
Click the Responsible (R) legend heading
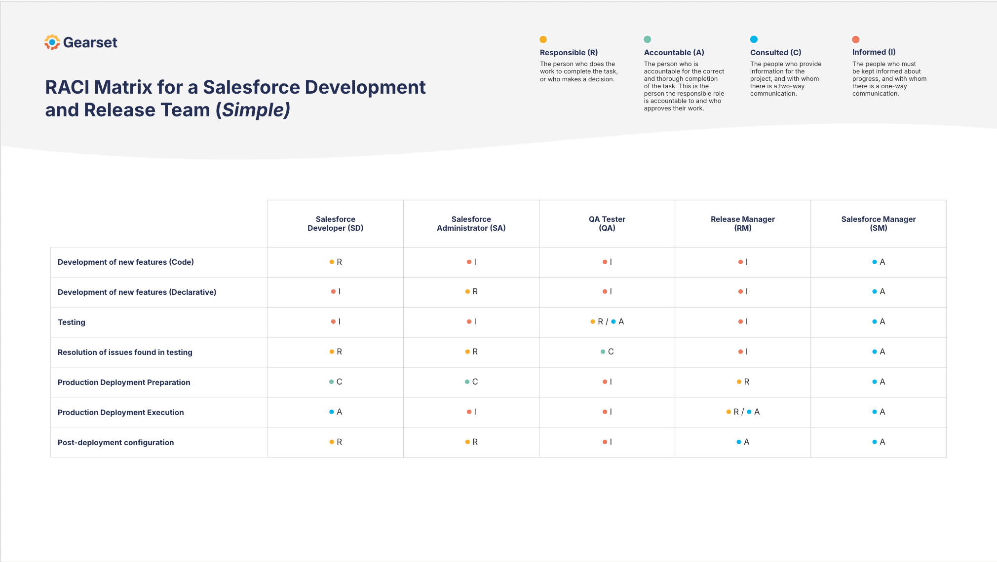(x=569, y=52)
